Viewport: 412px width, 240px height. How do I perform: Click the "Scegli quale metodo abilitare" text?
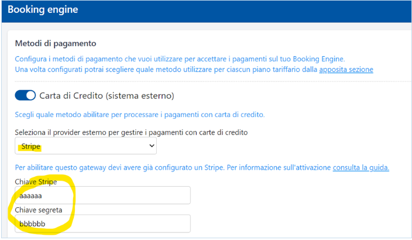point(139,114)
